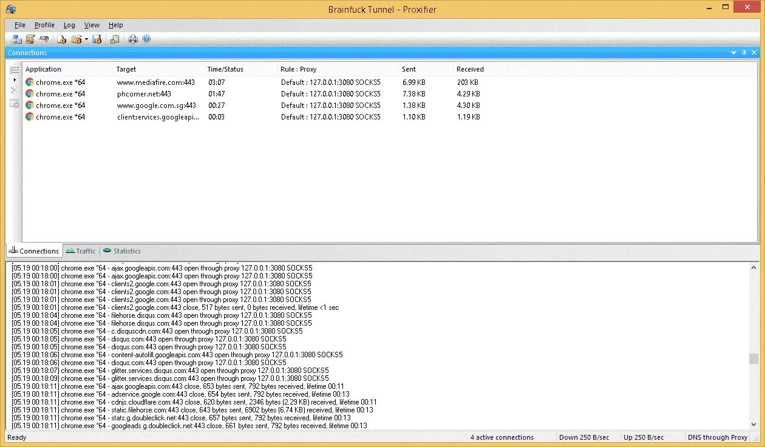This screenshot has width=765, height=447.
Task: Select the phcorner.net:443 target cell
Action: pyautogui.click(x=144, y=94)
